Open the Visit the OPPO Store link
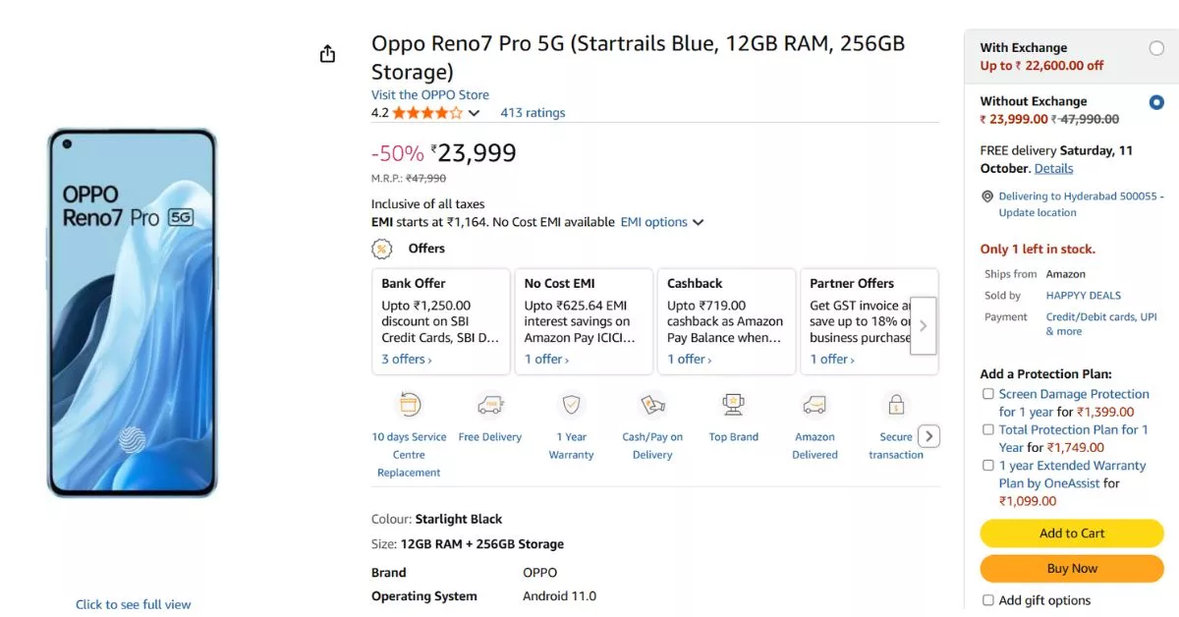 click(x=429, y=94)
